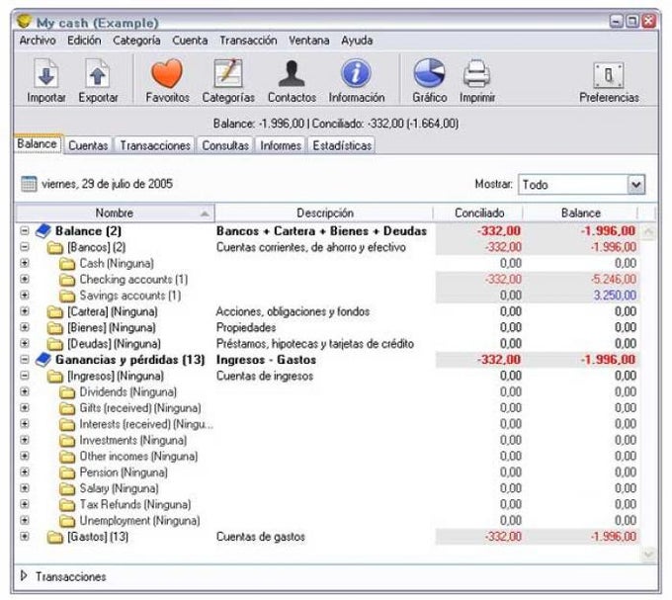Viewport: 672px width, 600px height.
Task: Click the folder icon of [Bienes]
Action: point(55,328)
